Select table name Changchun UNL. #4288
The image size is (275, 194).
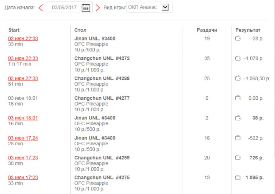click(x=102, y=78)
